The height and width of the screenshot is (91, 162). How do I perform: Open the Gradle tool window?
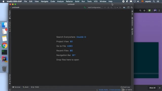tap(132, 32)
